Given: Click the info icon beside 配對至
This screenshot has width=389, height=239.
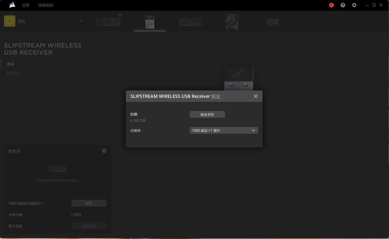Looking at the screenshot, I should click(x=104, y=151).
